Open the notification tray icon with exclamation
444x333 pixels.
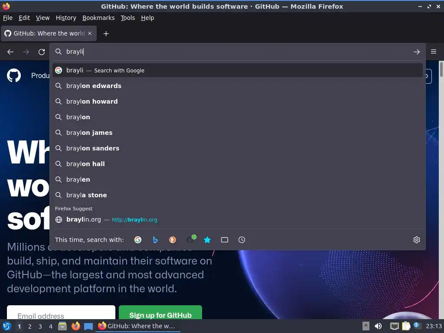pyautogui.click(x=417, y=326)
